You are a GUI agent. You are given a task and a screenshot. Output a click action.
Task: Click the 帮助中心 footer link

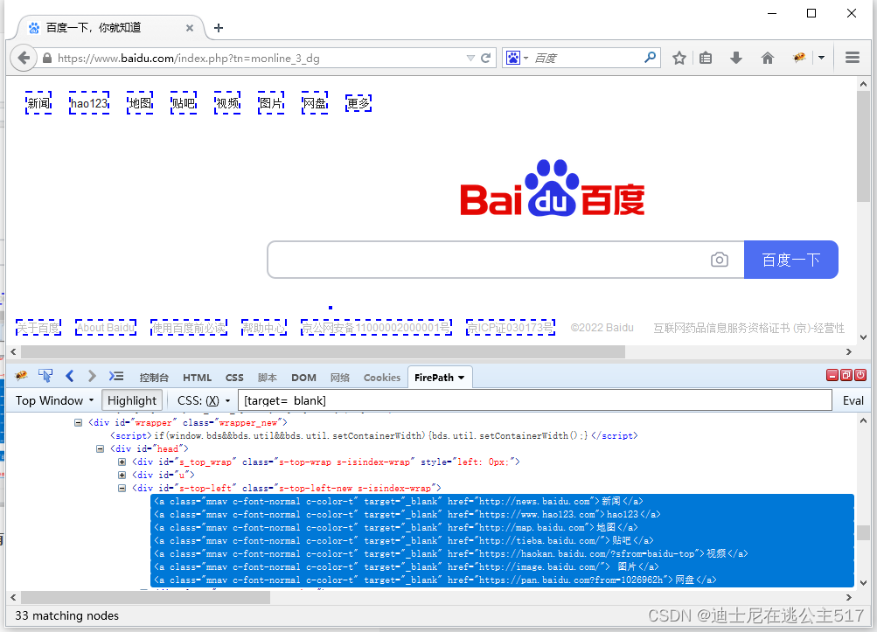pyautogui.click(x=264, y=328)
